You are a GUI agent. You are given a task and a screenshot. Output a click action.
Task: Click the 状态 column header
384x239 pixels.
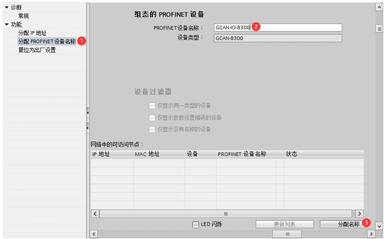coord(324,154)
